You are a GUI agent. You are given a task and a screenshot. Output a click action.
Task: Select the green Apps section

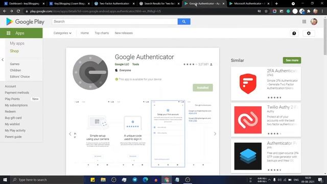pos(21,33)
